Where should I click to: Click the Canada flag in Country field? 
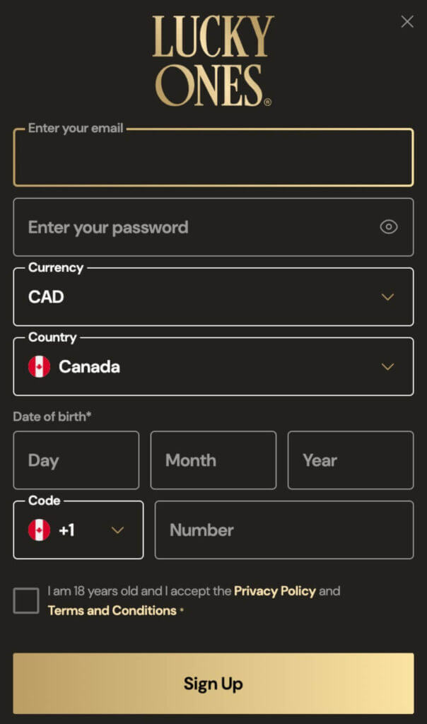pos(39,367)
